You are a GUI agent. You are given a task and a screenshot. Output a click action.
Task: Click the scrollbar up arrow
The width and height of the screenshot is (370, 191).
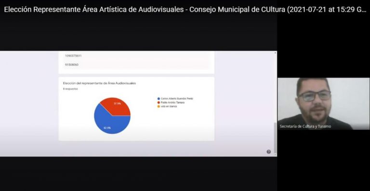275,53
